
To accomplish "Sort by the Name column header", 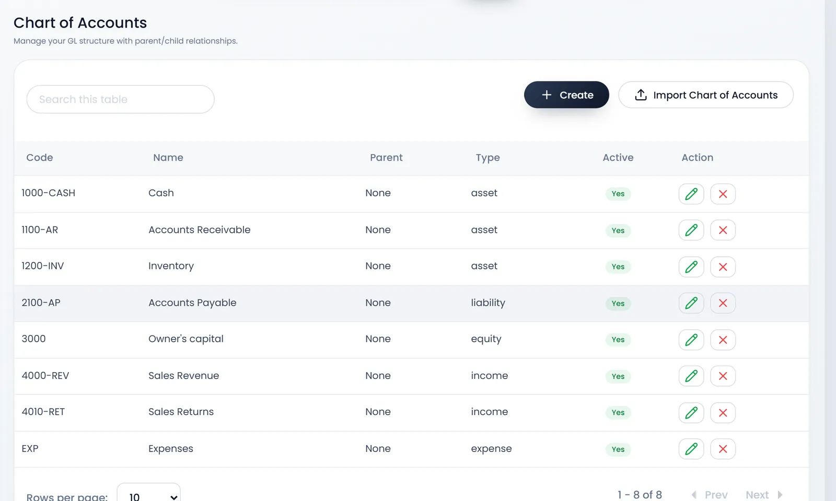I will 168,158.
